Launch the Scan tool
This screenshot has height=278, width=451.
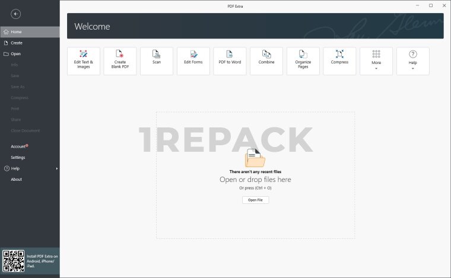[x=157, y=61]
